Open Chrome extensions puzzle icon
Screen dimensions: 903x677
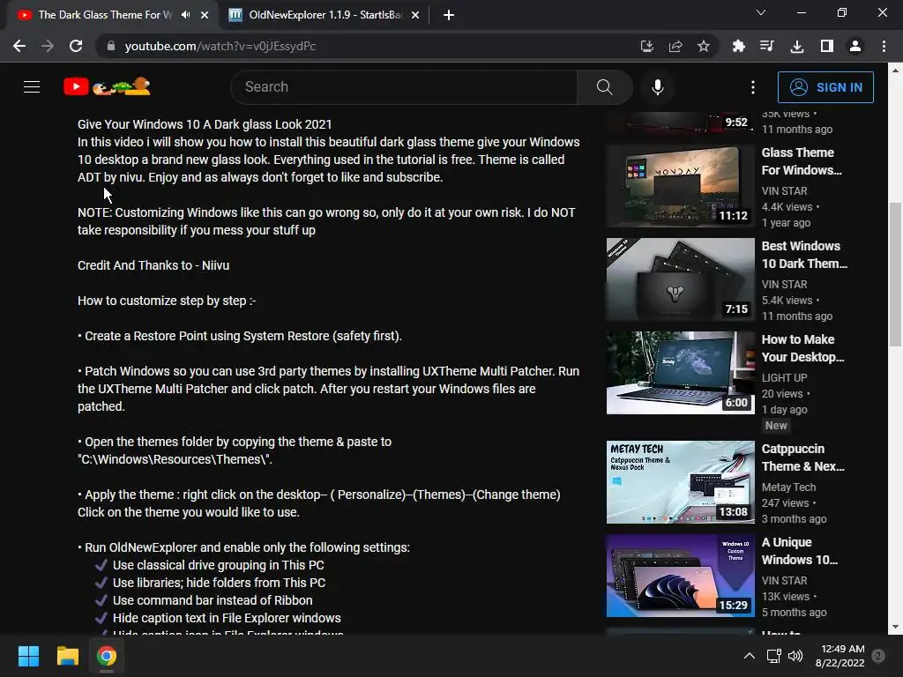739,46
